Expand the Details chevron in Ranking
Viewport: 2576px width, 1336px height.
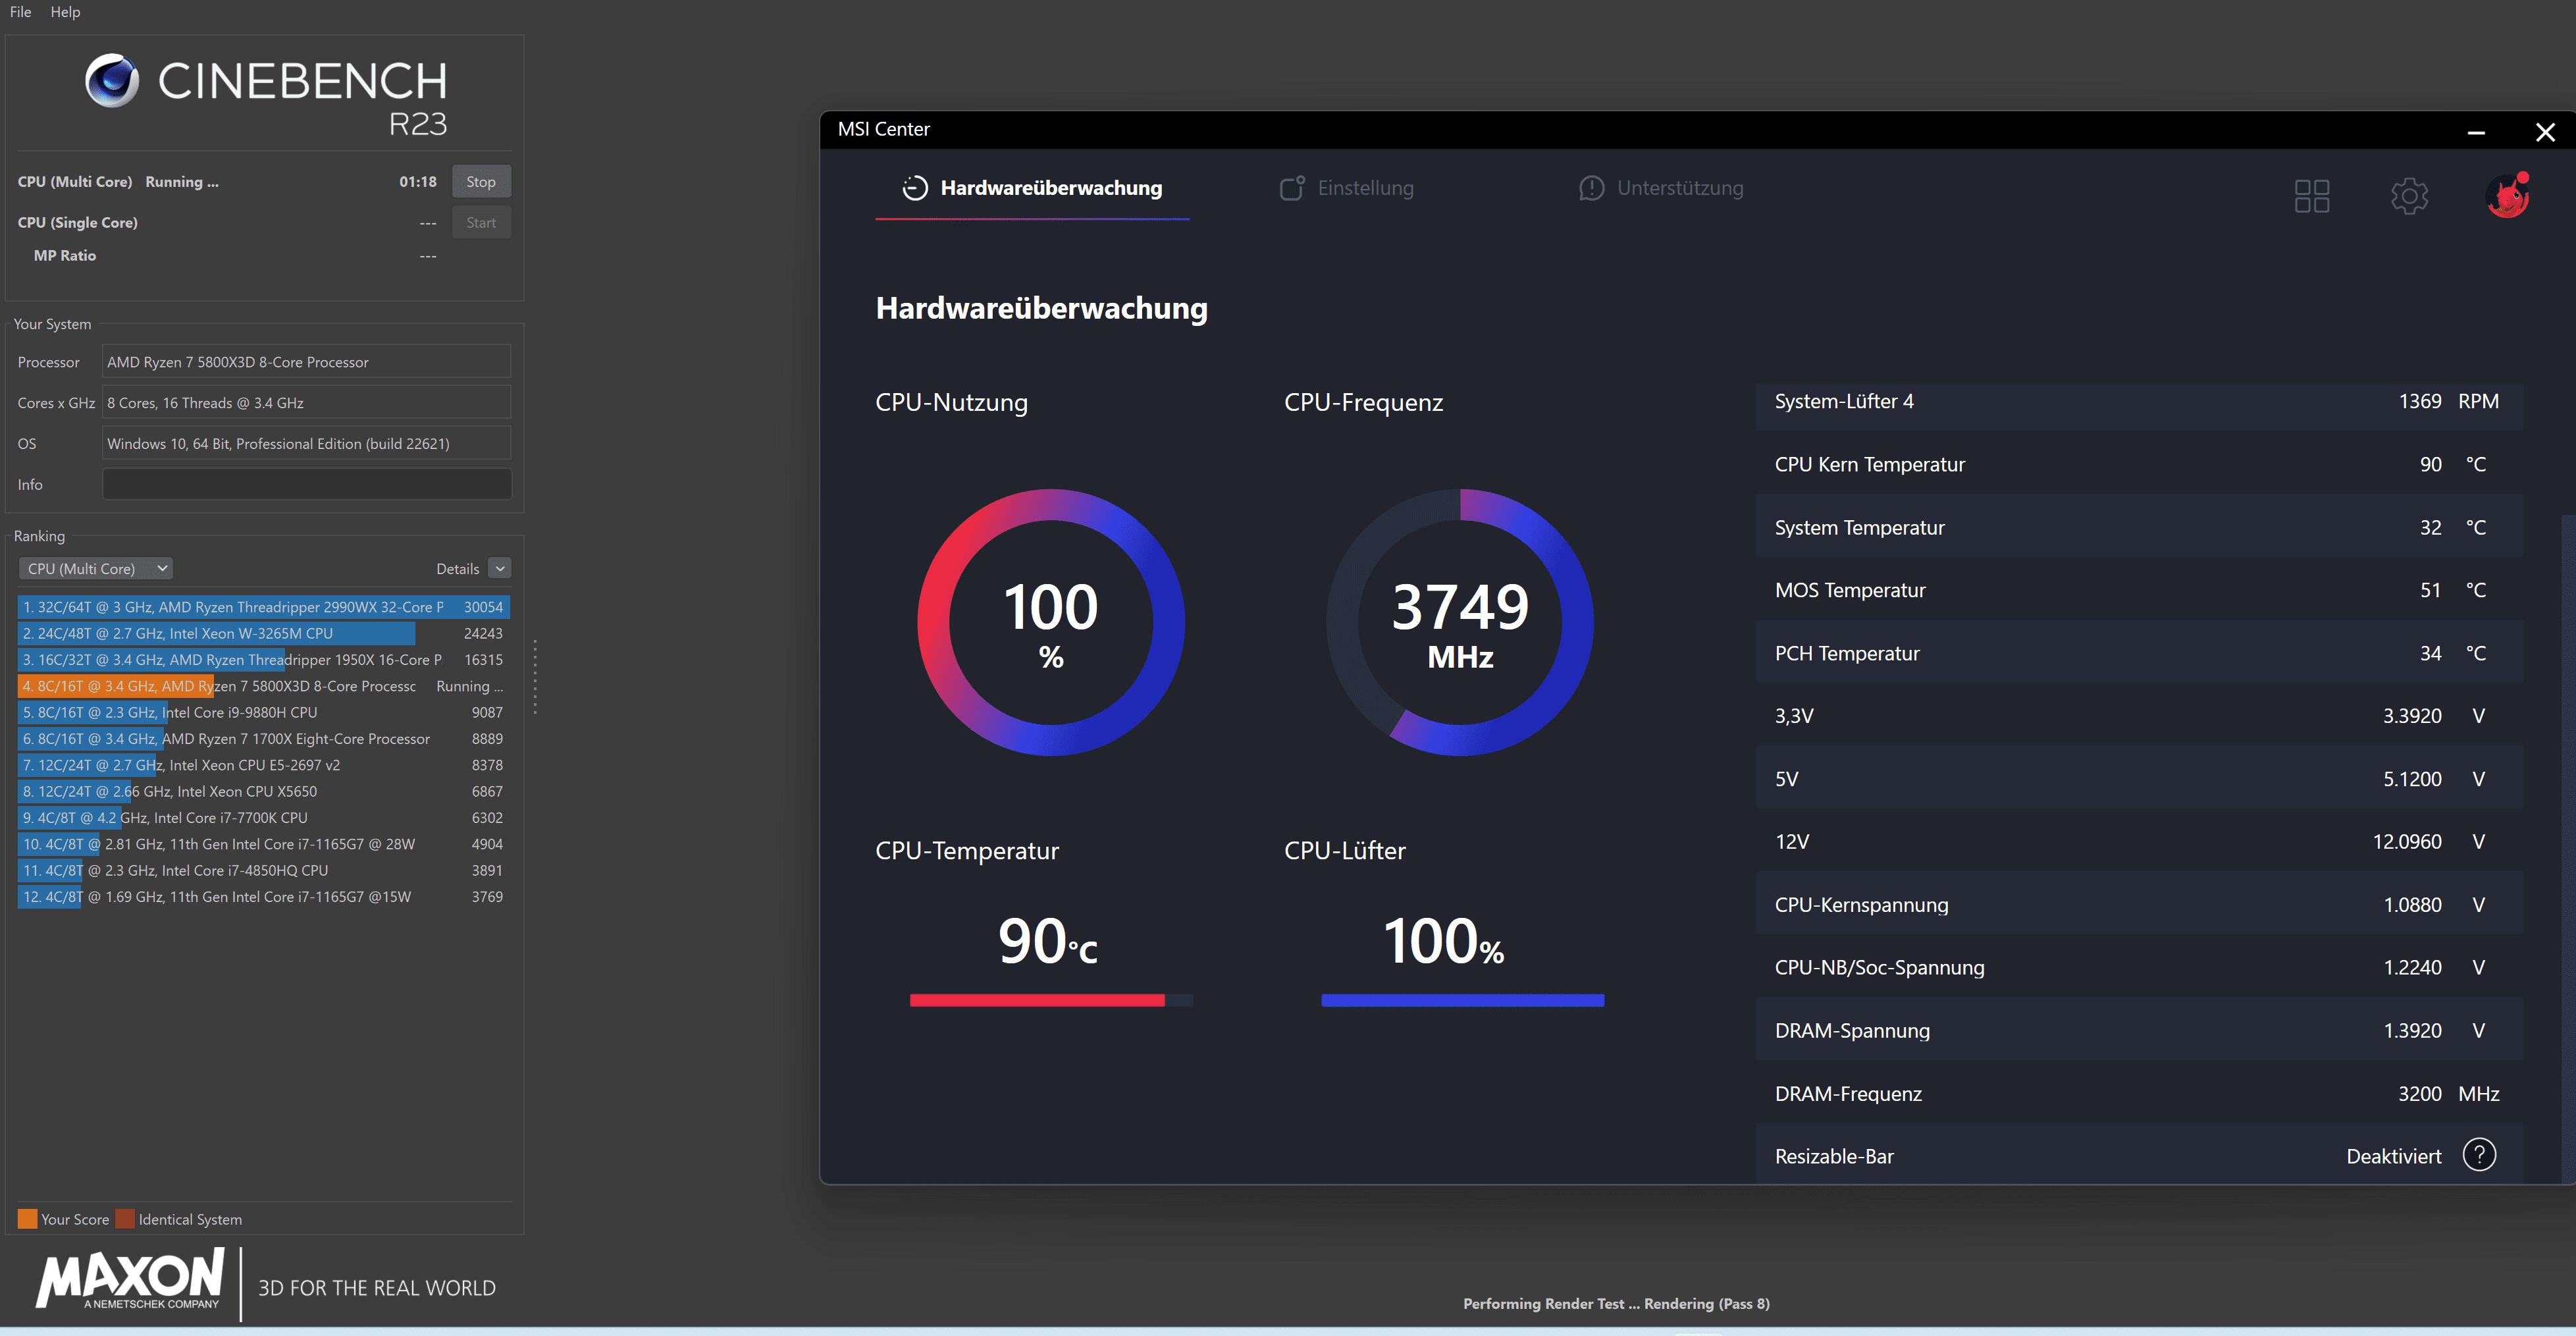(500, 568)
